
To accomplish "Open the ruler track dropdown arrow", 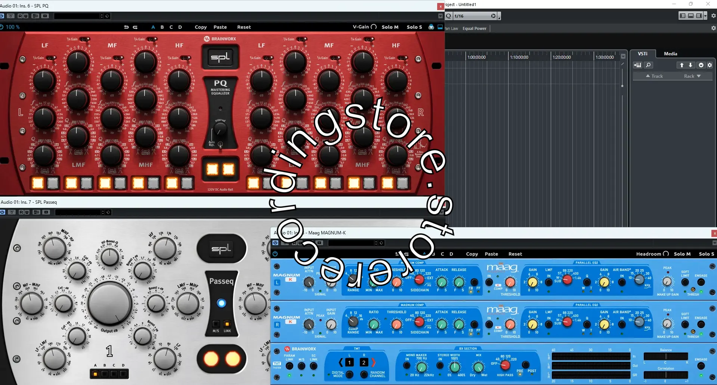I will [x=623, y=56].
